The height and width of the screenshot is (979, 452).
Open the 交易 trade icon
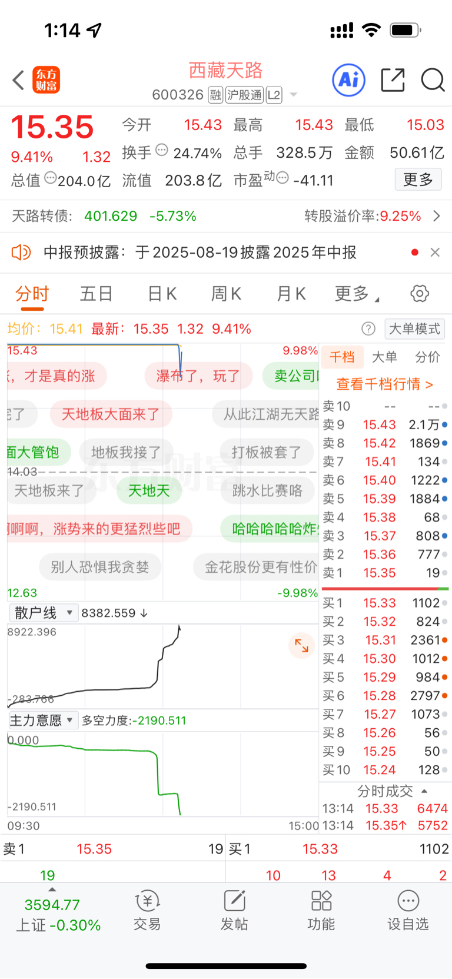147,910
